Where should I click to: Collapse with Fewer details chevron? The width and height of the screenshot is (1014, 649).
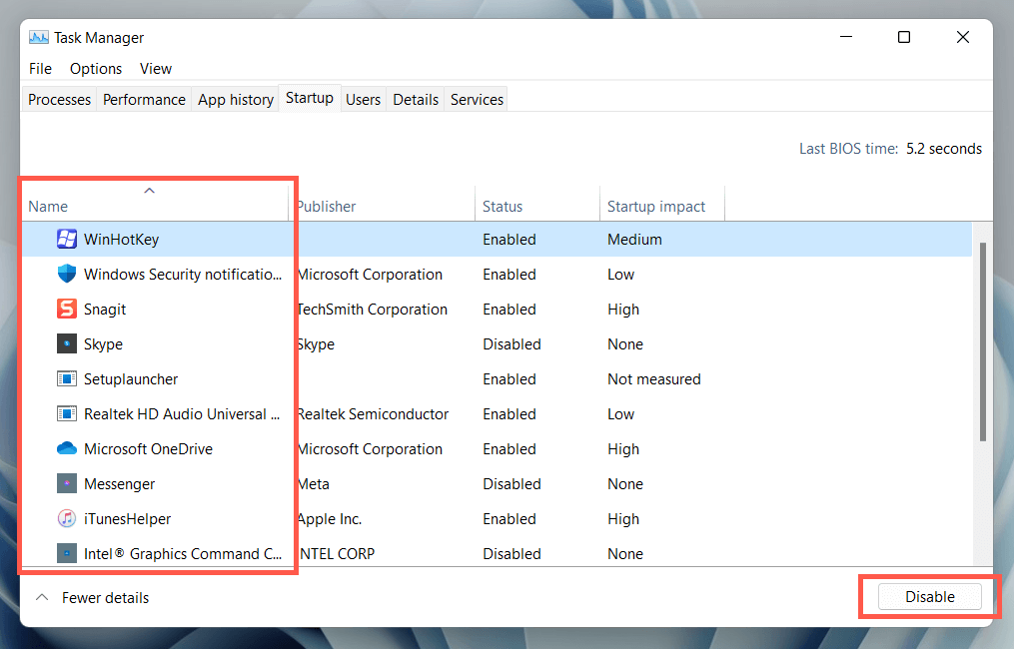pos(42,598)
